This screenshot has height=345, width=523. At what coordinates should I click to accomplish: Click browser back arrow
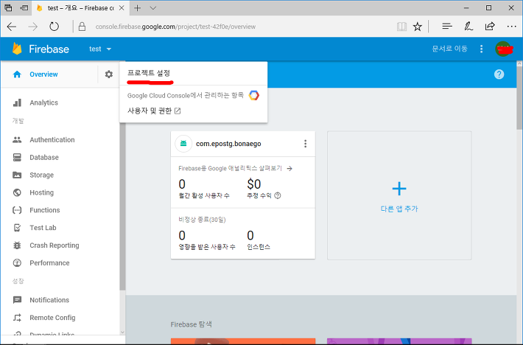point(12,27)
